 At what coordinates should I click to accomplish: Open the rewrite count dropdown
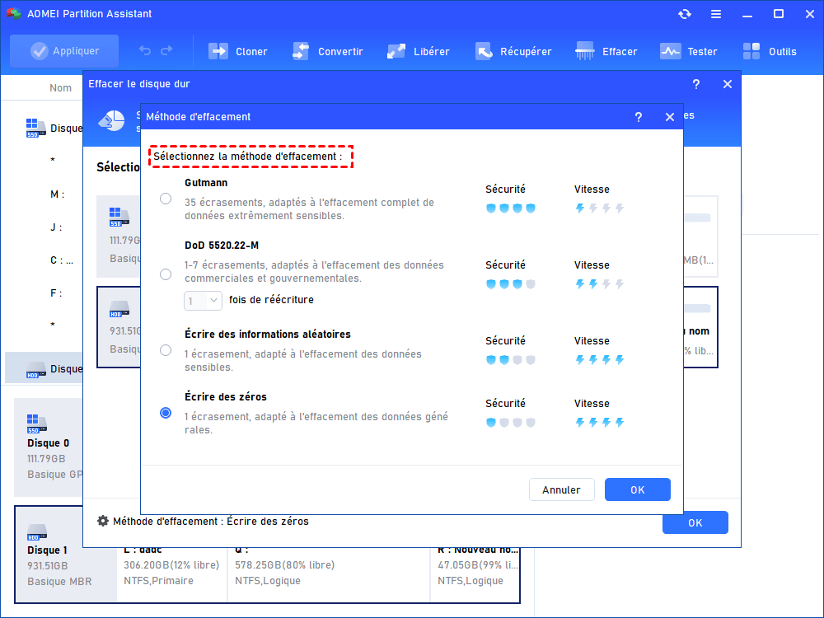pyautogui.click(x=203, y=301)
